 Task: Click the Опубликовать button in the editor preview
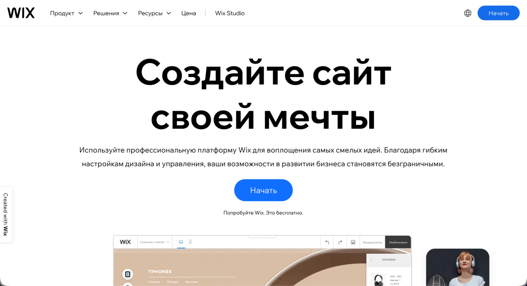tap(398, 242)
